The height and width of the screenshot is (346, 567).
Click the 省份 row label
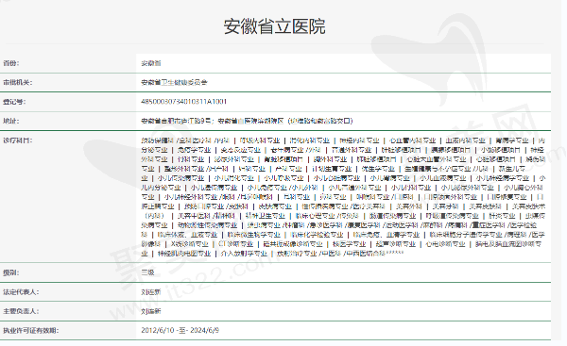click(11, 63)
